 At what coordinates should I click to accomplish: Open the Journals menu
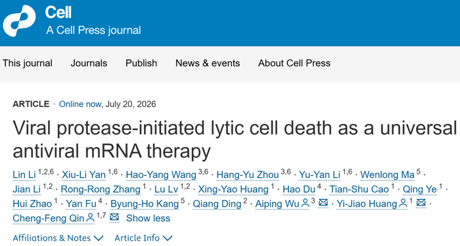point(89,63)
